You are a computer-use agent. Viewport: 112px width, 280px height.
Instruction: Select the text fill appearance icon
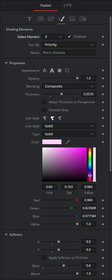[x=44, y=71]
